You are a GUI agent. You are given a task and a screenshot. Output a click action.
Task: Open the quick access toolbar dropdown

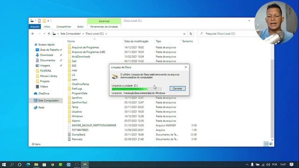pos(48,21)
